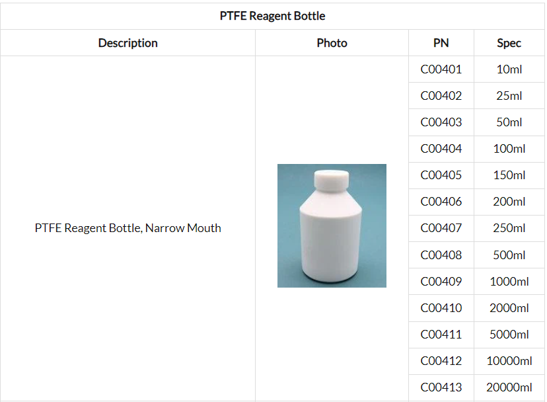547x402 pixels.
Task: Click part number C00410
Action: pos(441,307)
